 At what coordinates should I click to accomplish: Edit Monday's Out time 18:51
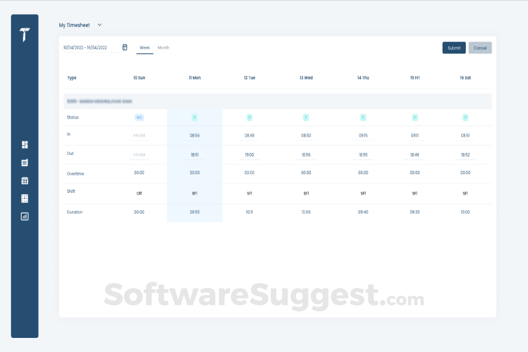195,155
